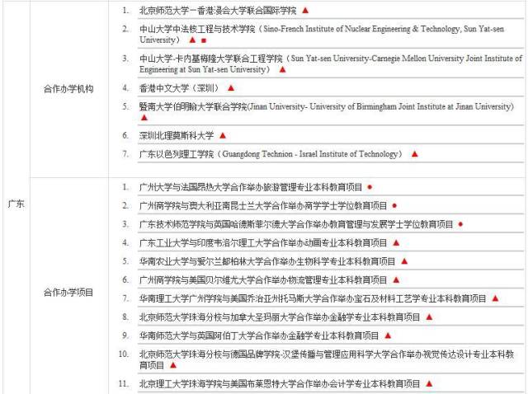Click red circle after 广东技术师范学院 project
This screenshot has height=394, width=528.
pos(460,224)
